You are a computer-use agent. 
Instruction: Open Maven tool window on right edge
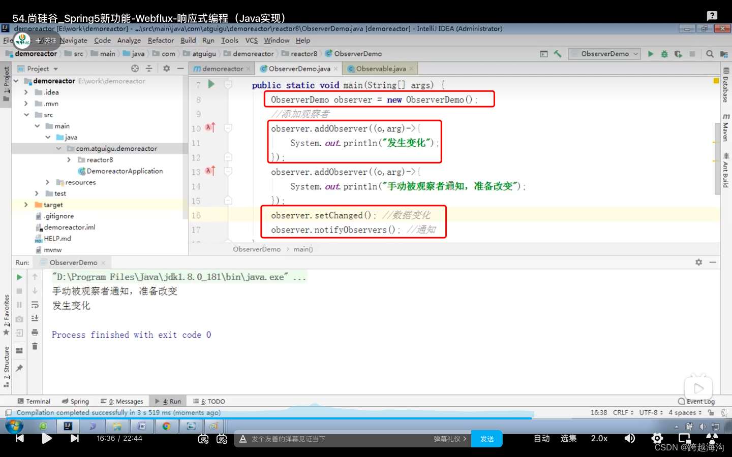click(x=725, y=128)
